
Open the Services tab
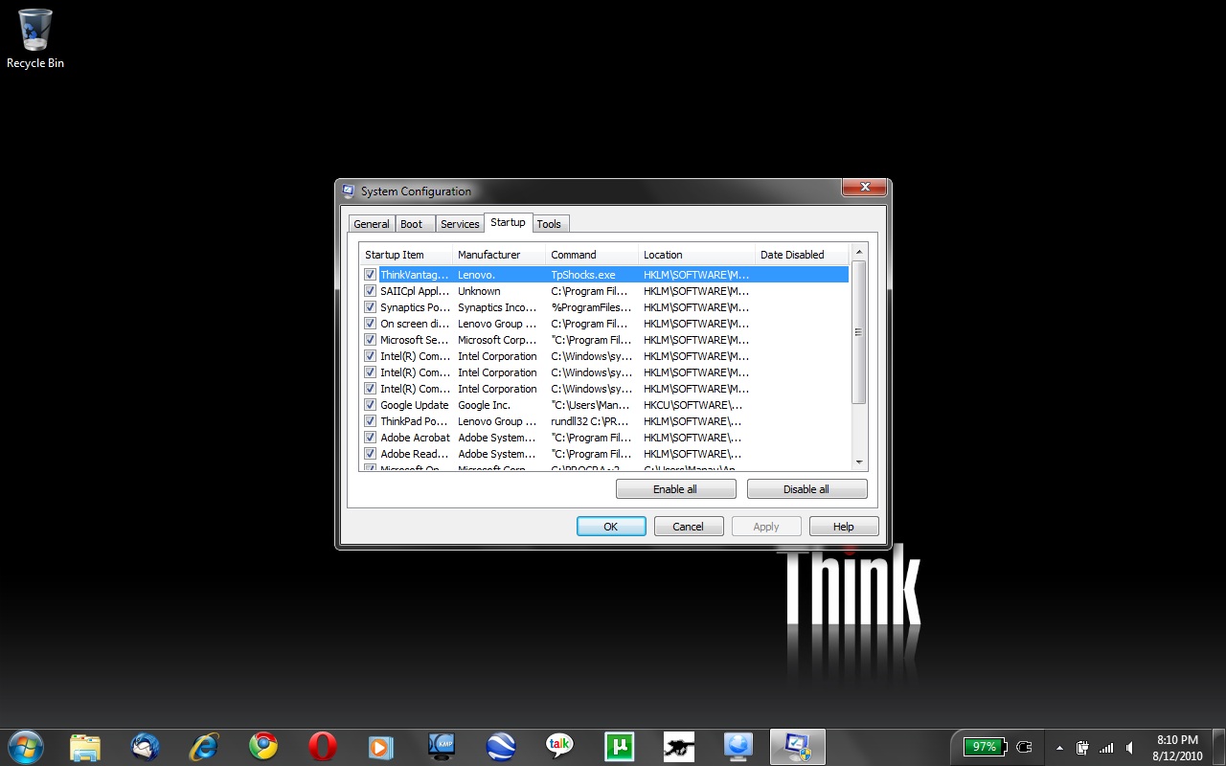(460, 224)
